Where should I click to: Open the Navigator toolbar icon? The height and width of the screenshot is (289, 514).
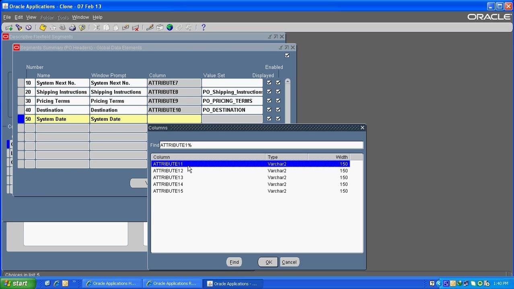click(29, 28)
